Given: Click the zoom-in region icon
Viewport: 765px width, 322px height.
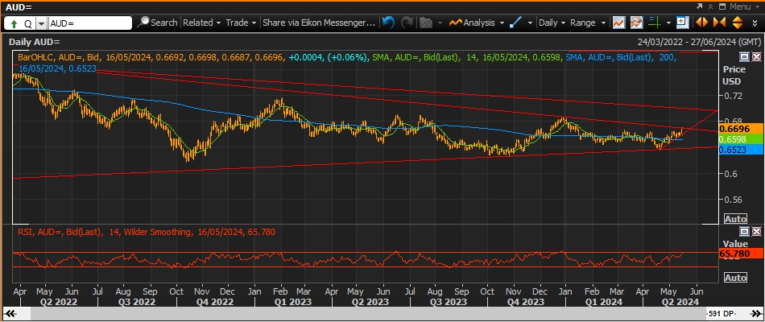Looking at the screenshot, I should coord(683,23).
